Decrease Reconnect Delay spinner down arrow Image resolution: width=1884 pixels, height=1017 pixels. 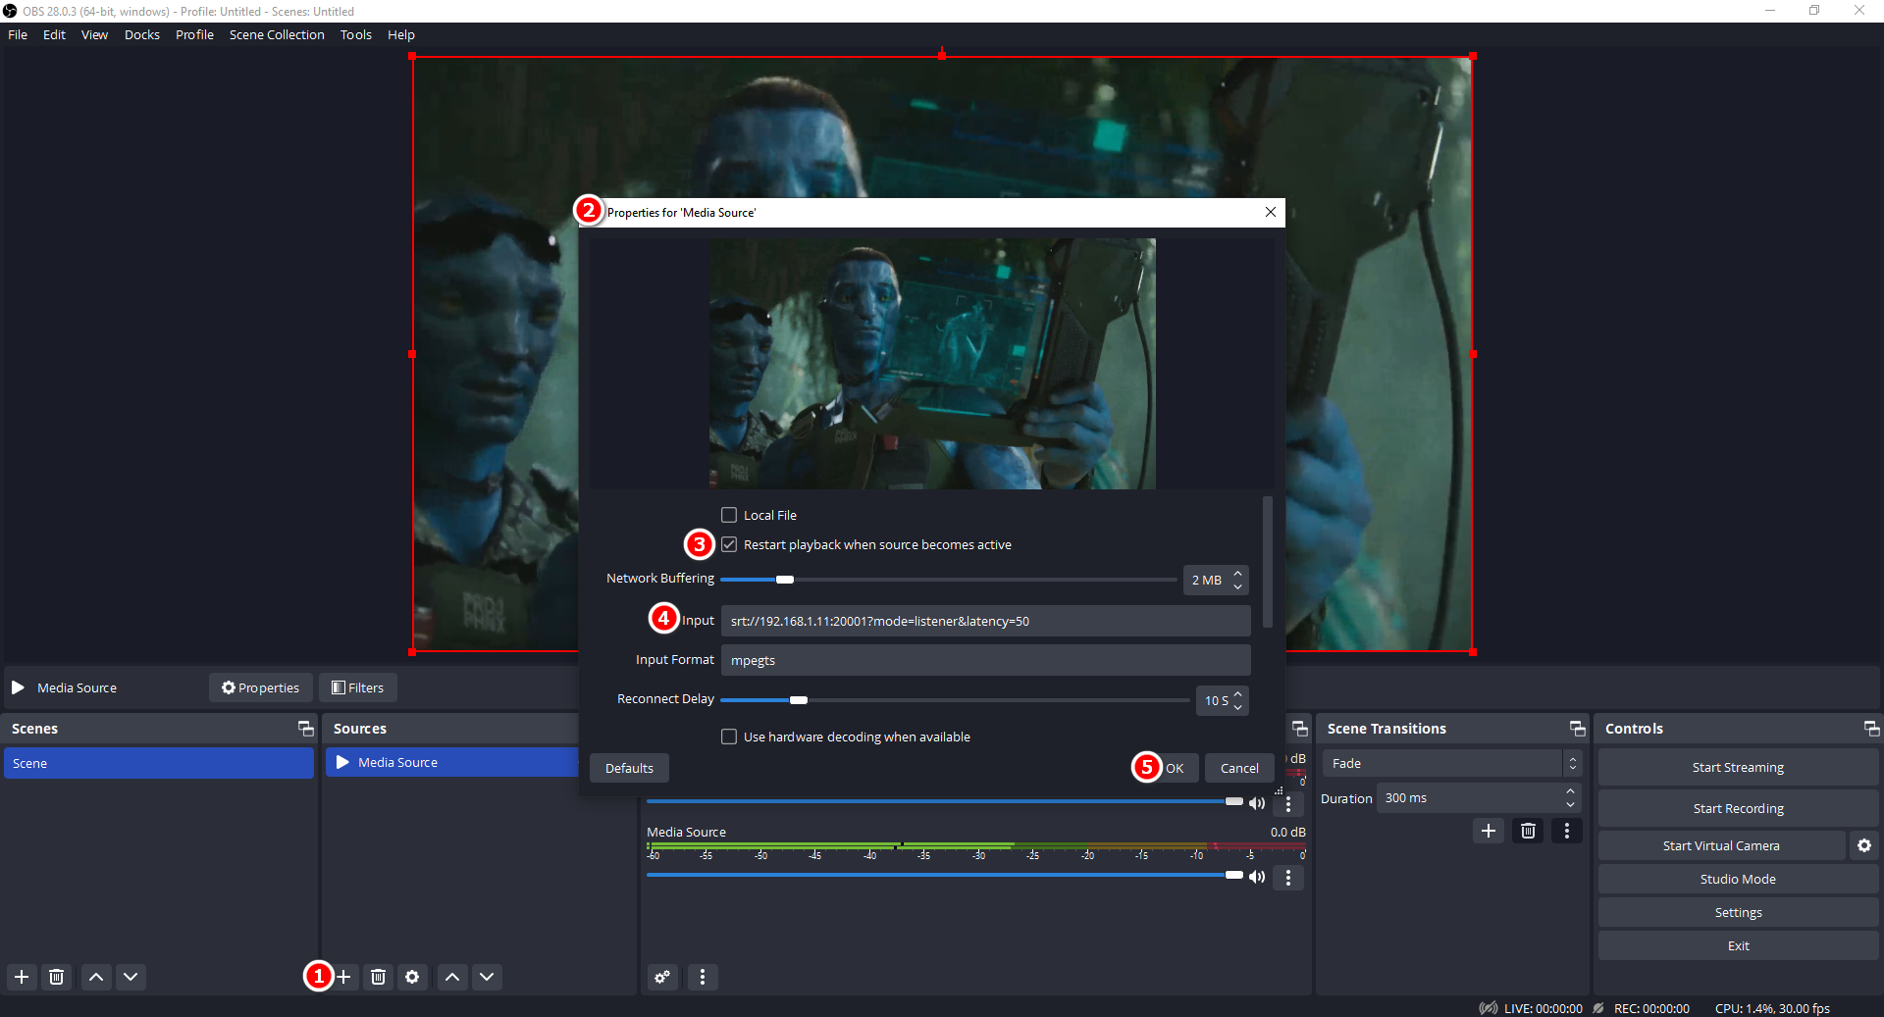tap(1238, 707)
